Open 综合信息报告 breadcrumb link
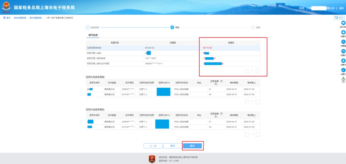Image resolution: width=346 pixels, height=164 pixels. [20, 18]
